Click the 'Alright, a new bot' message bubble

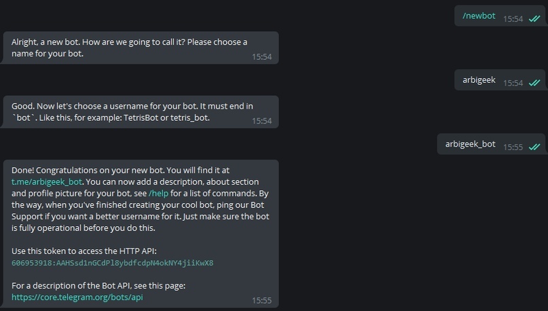click(141, 48)
